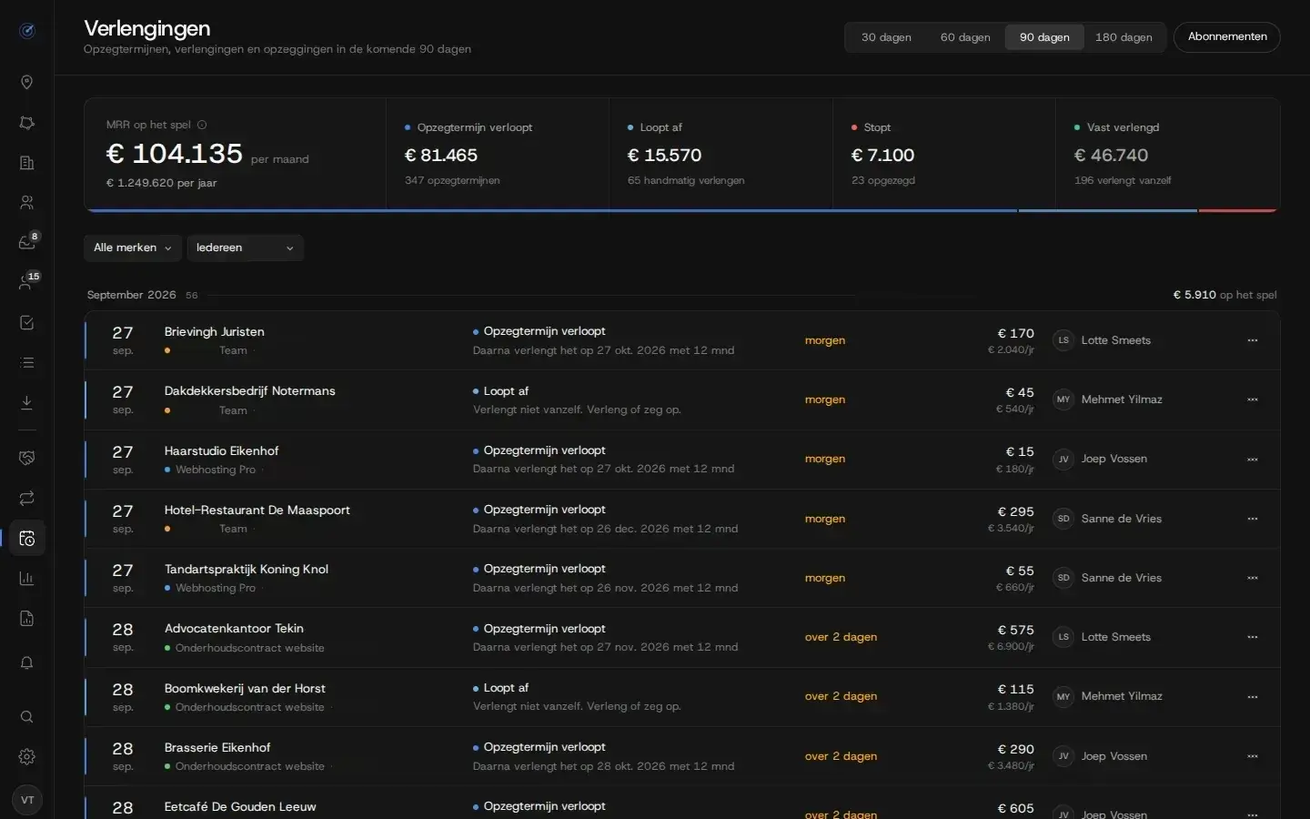The image size is (1310, 819).
Task: Click the info icon next to MRR op het spel
Action: [202, 125]
